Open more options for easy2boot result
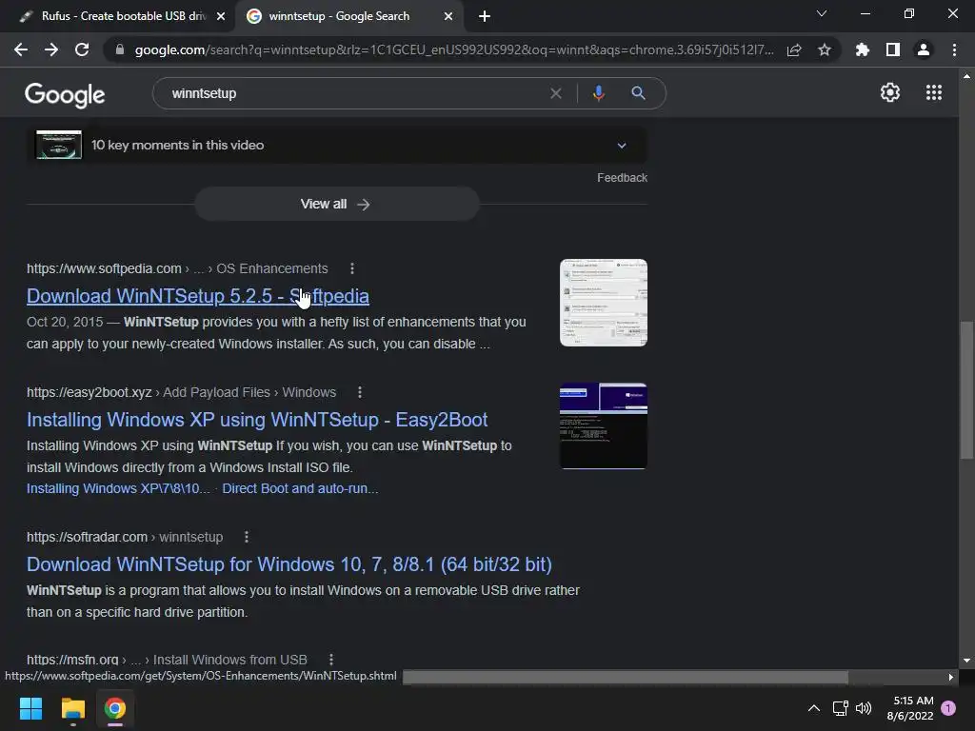Screen dimensions: 975x731 click(359, 392)
